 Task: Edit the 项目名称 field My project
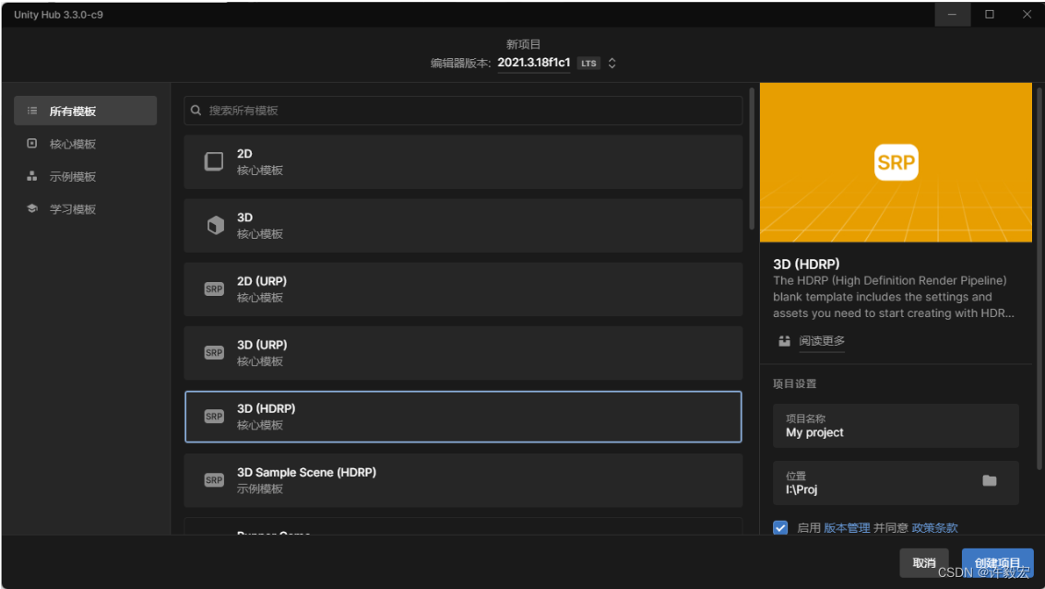pyautogui.click(x=896, y=426)
